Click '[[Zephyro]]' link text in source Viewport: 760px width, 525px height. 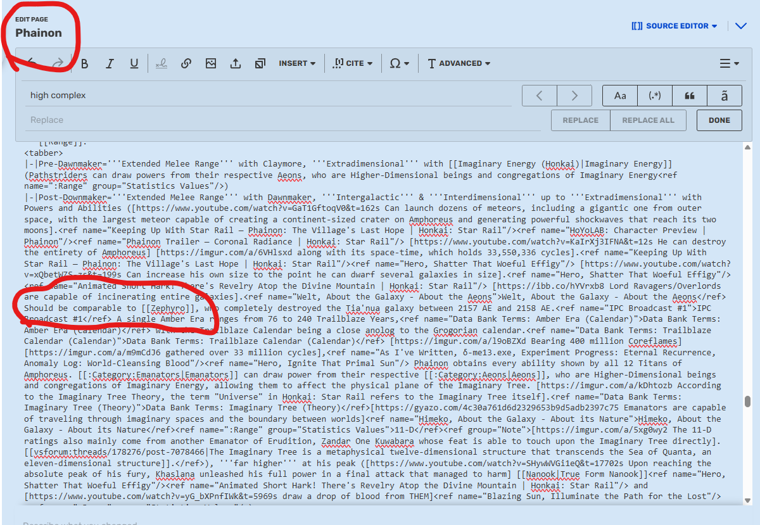click(x=167, y=308)
